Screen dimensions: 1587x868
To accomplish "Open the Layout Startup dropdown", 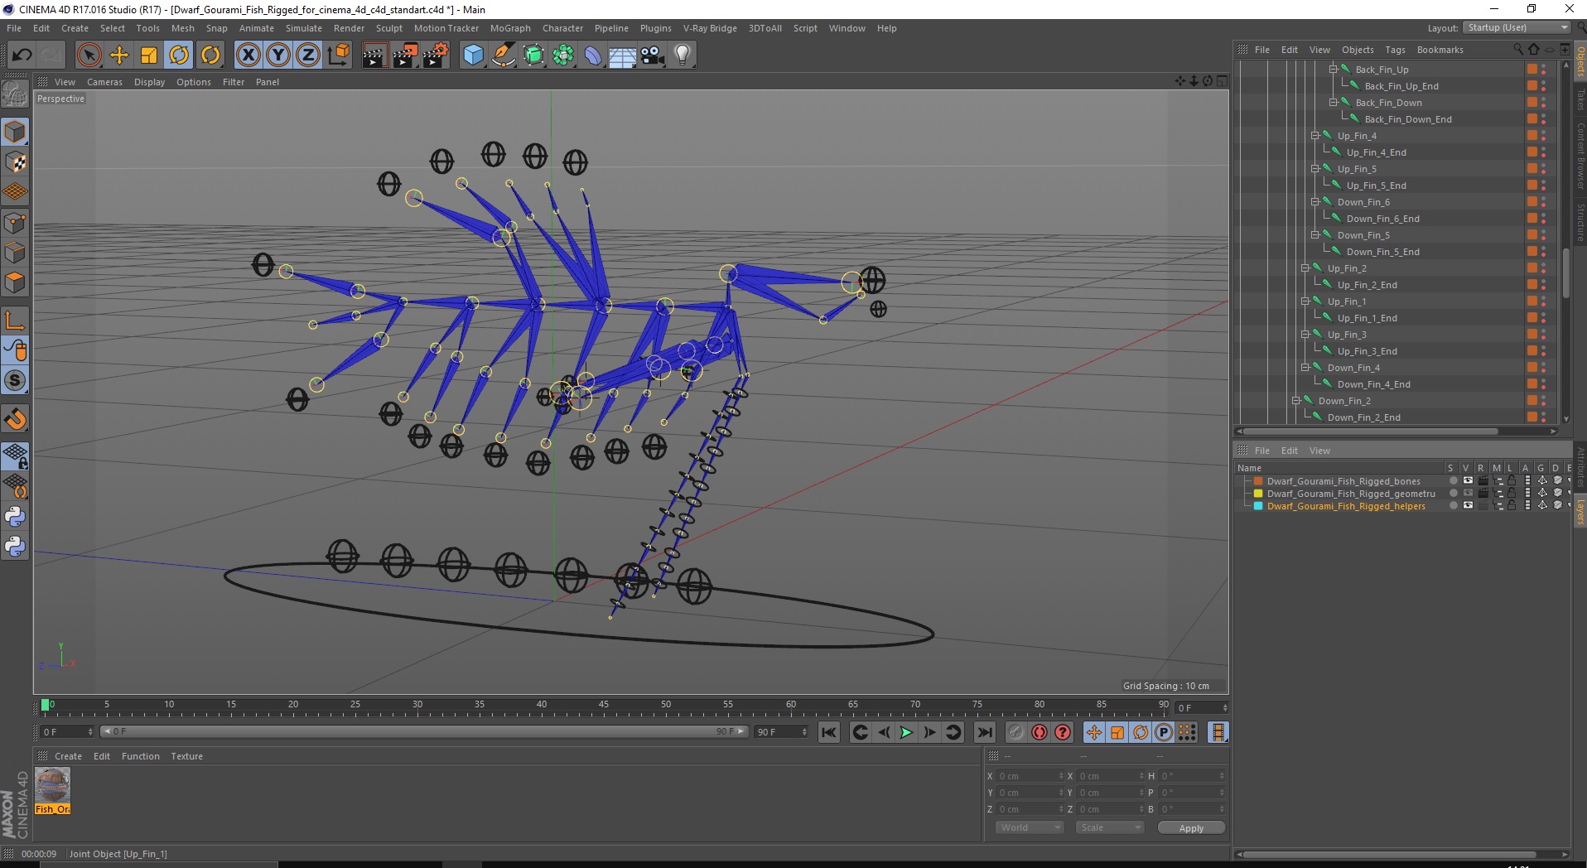I will click(1517, 27).
